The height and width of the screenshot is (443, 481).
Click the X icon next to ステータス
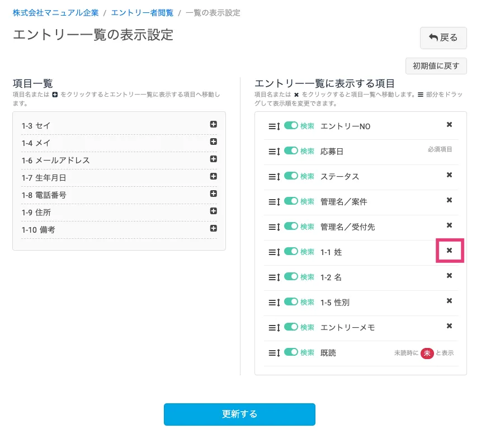coord(449,175)
